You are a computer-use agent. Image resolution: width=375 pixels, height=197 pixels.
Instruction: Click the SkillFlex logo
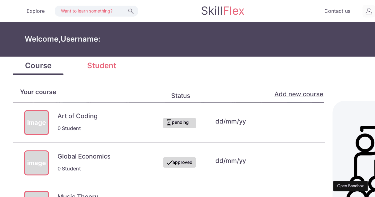click(x=222, y=11)
